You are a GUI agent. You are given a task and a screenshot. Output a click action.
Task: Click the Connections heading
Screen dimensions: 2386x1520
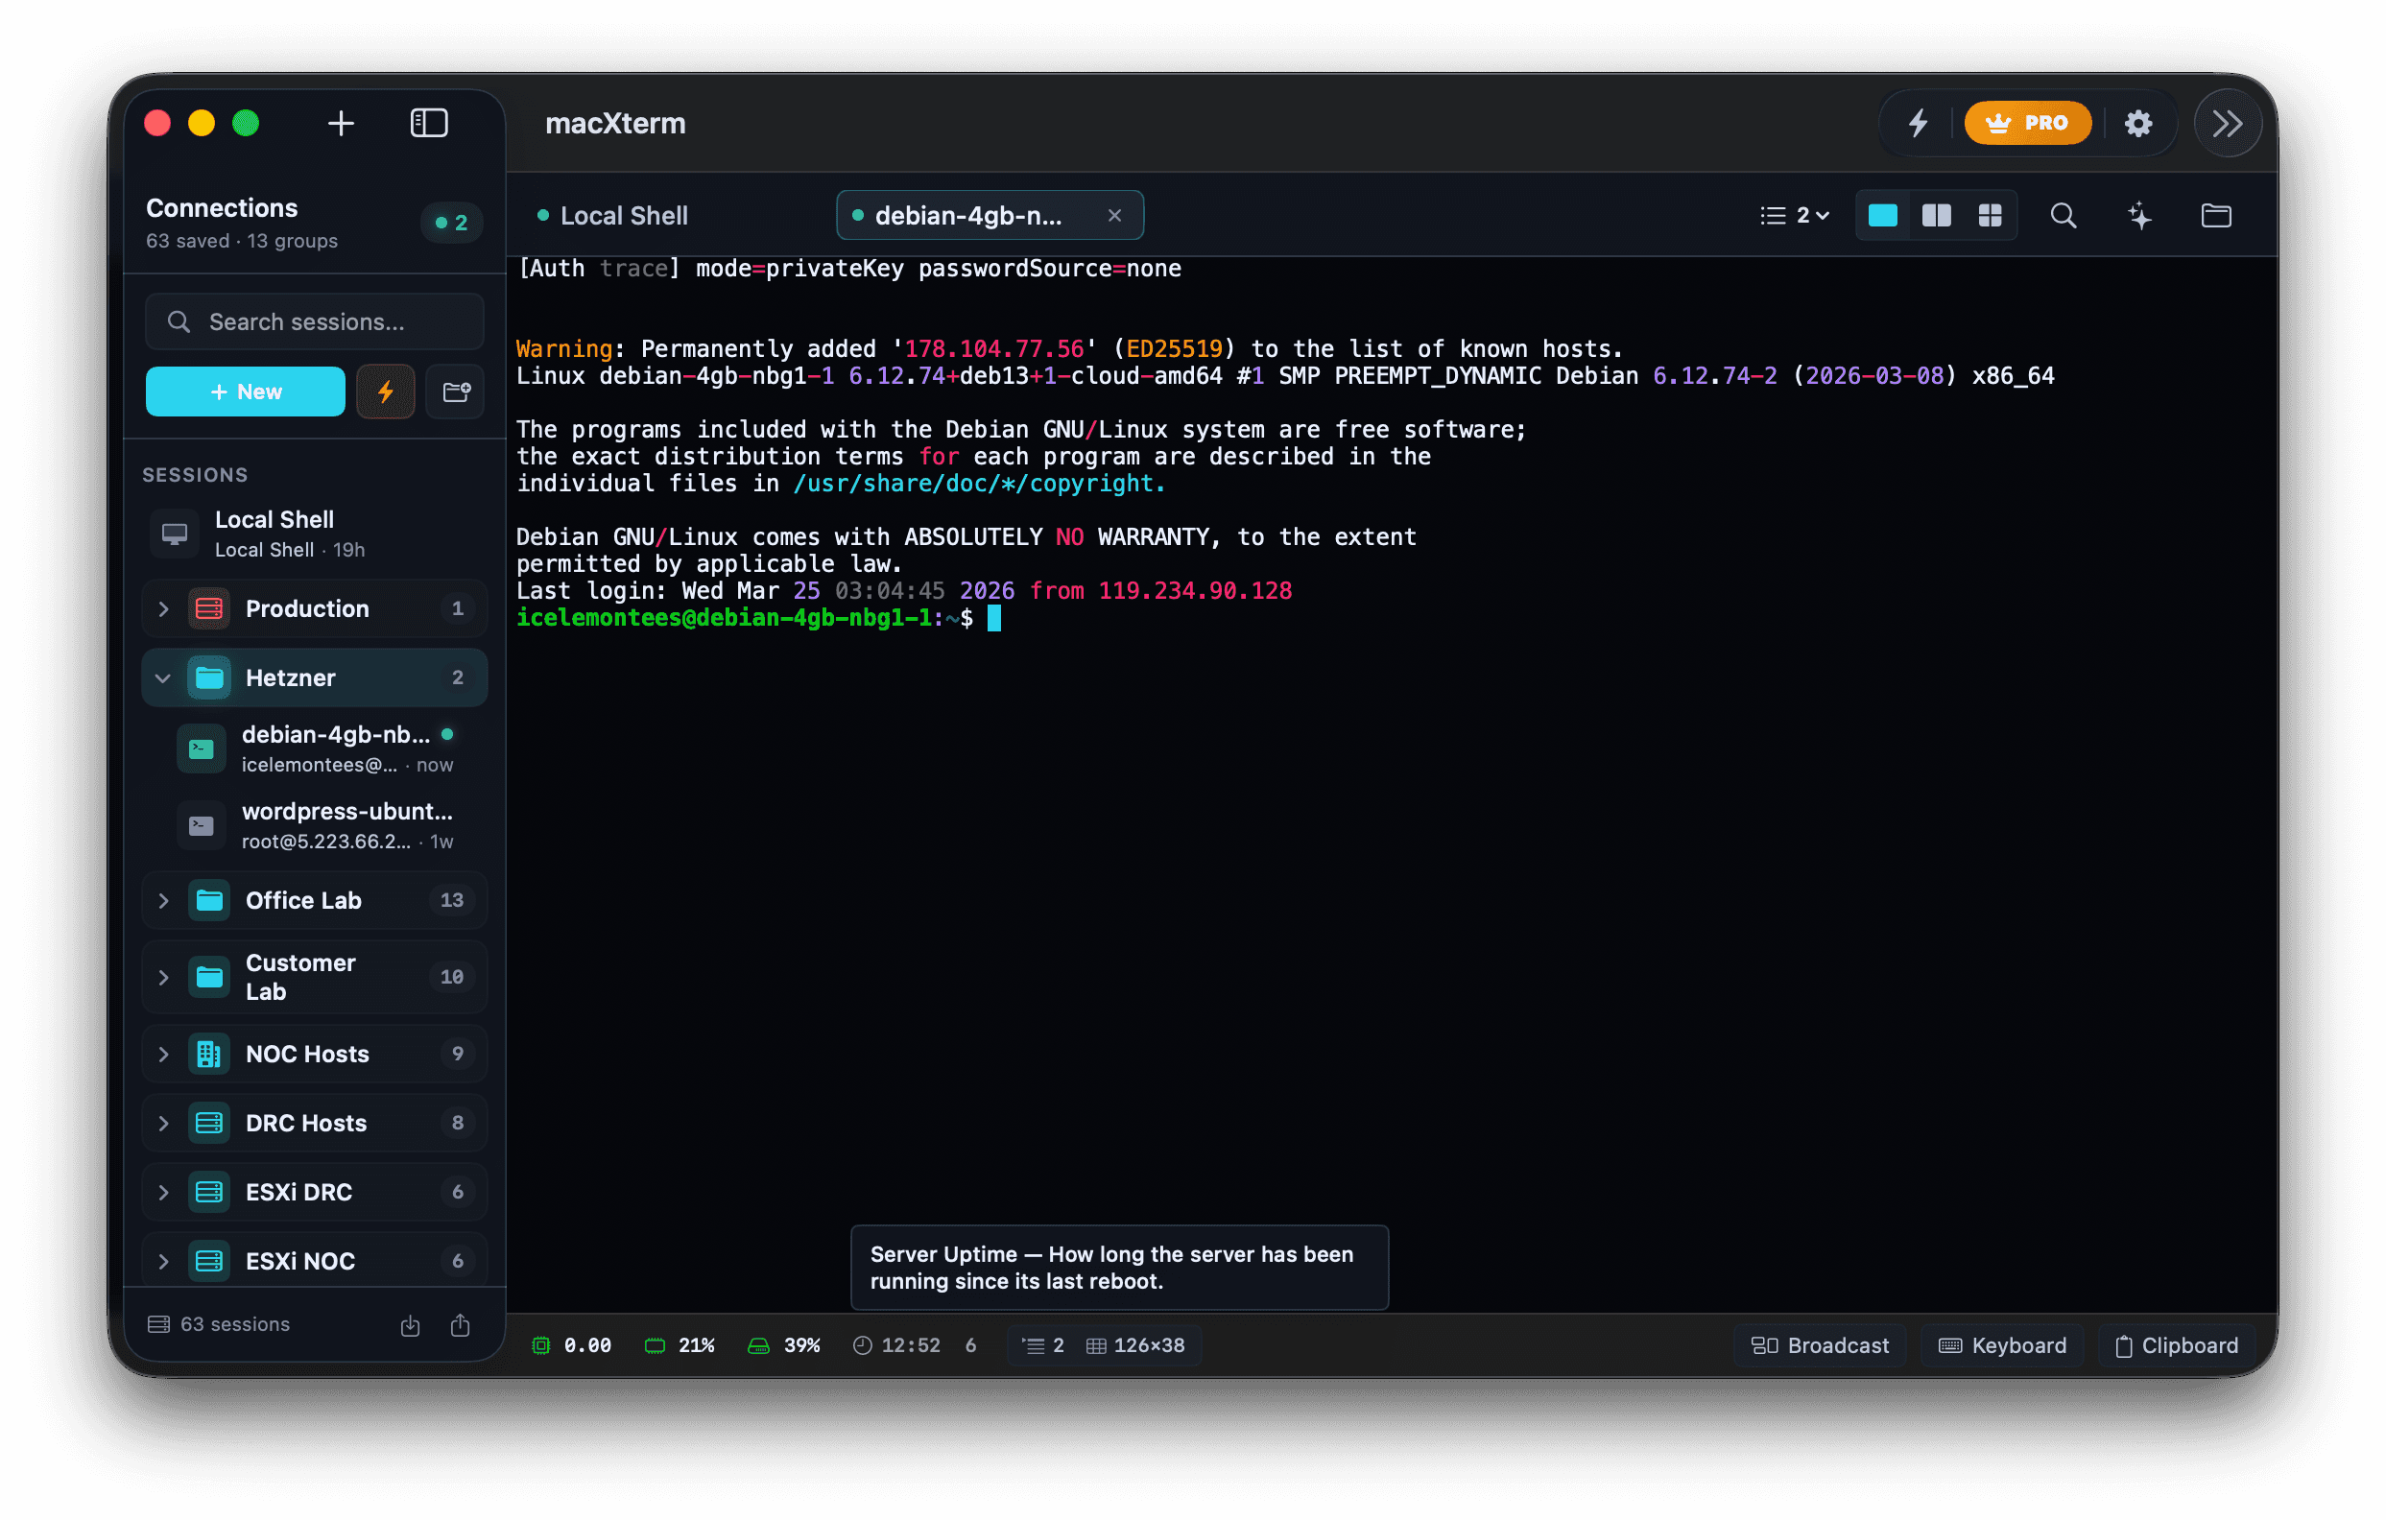222,207
